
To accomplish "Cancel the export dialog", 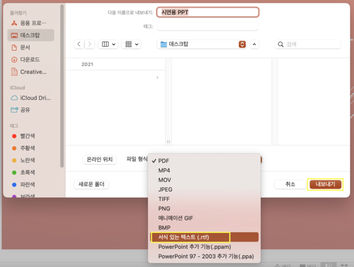I will pyautogui.click(x=290, y=184).
